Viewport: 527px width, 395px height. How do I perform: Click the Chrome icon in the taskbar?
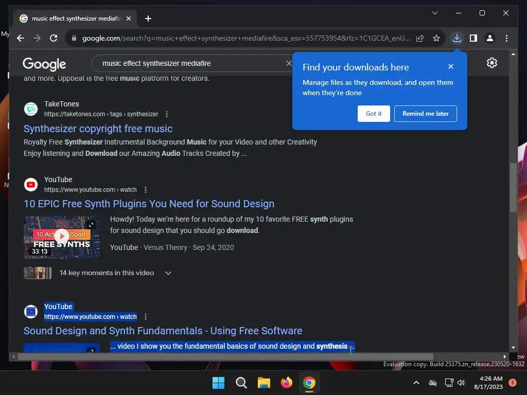pyautogui.click(x=309, y=383)
